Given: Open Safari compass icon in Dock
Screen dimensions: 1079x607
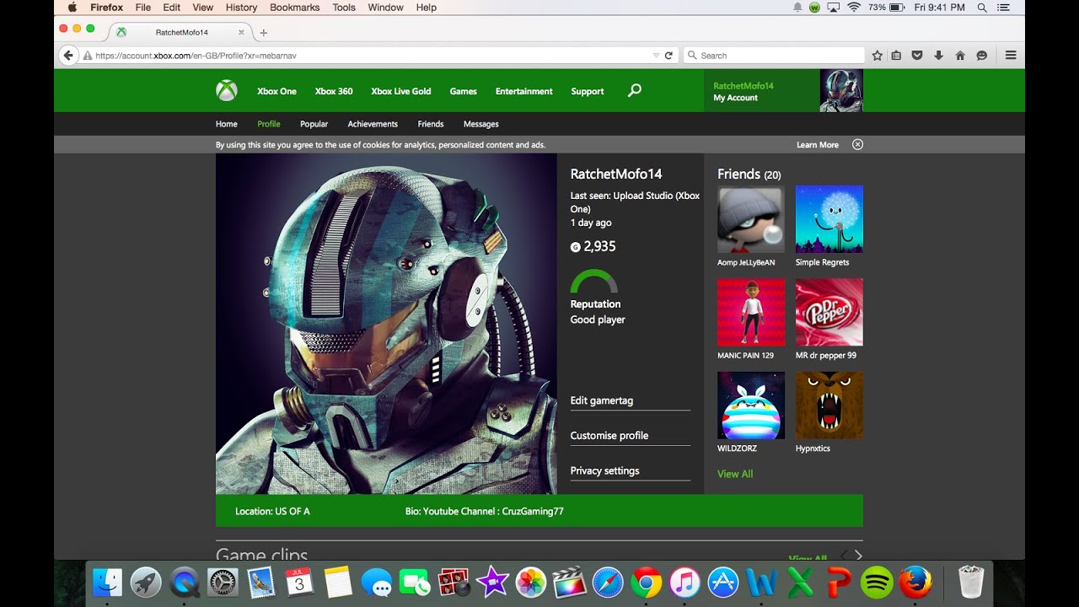Looking at the screenshot, I should (x=608, y=583).
